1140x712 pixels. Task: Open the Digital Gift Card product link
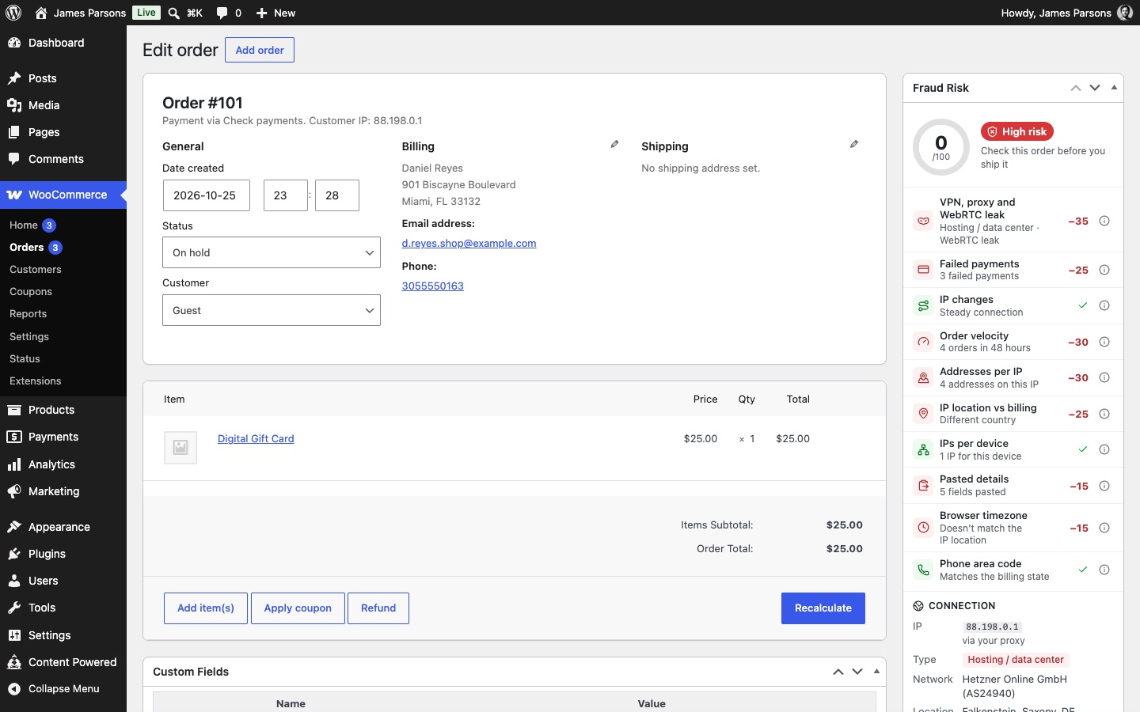click(x=256, y=439)
